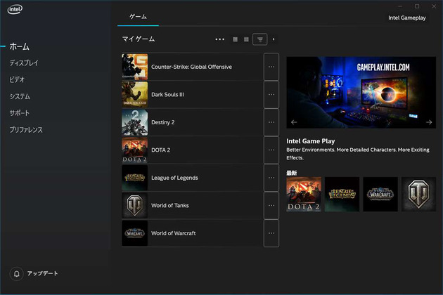Open the マイゲーム three-dot options menu
The width and height of the screenshot is (443, 295).
[220, 39]
